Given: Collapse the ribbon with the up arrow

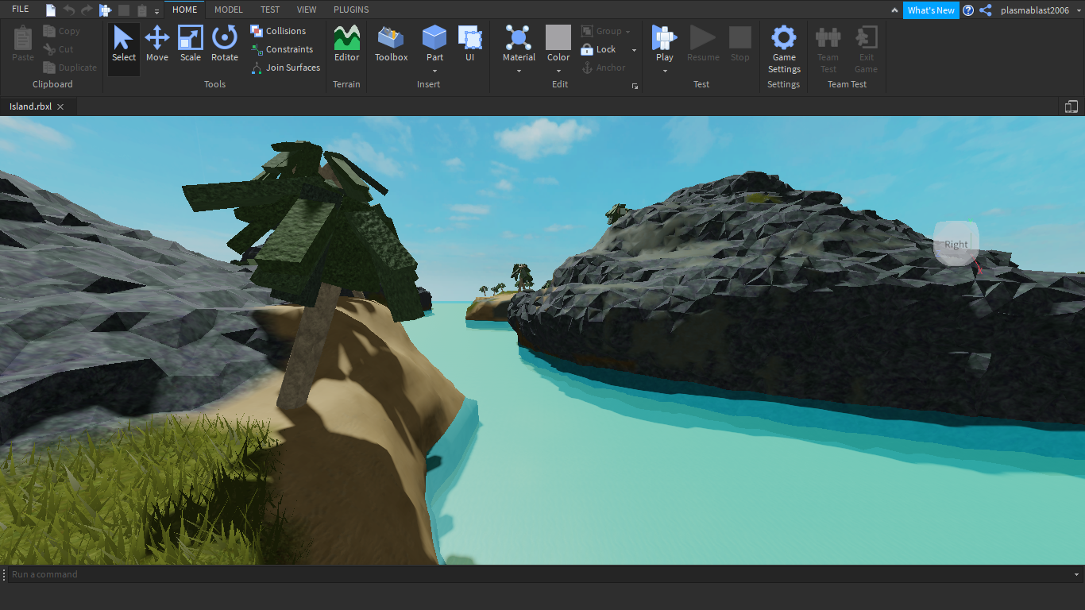Looking at the screenshot, I should pyautogui.click(x=894, y=10).
